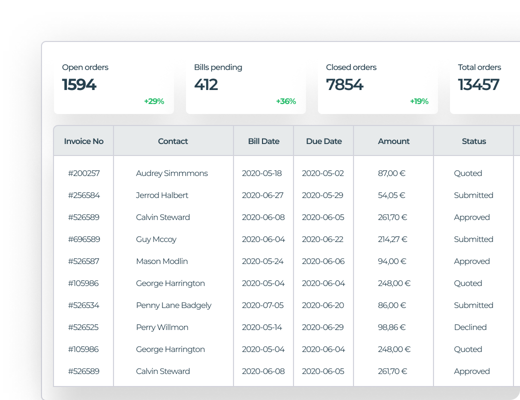The width and height of the screenshot is (520, 400).
Task: Click due date 2020-06-20
Action: (x=322, y=305)
